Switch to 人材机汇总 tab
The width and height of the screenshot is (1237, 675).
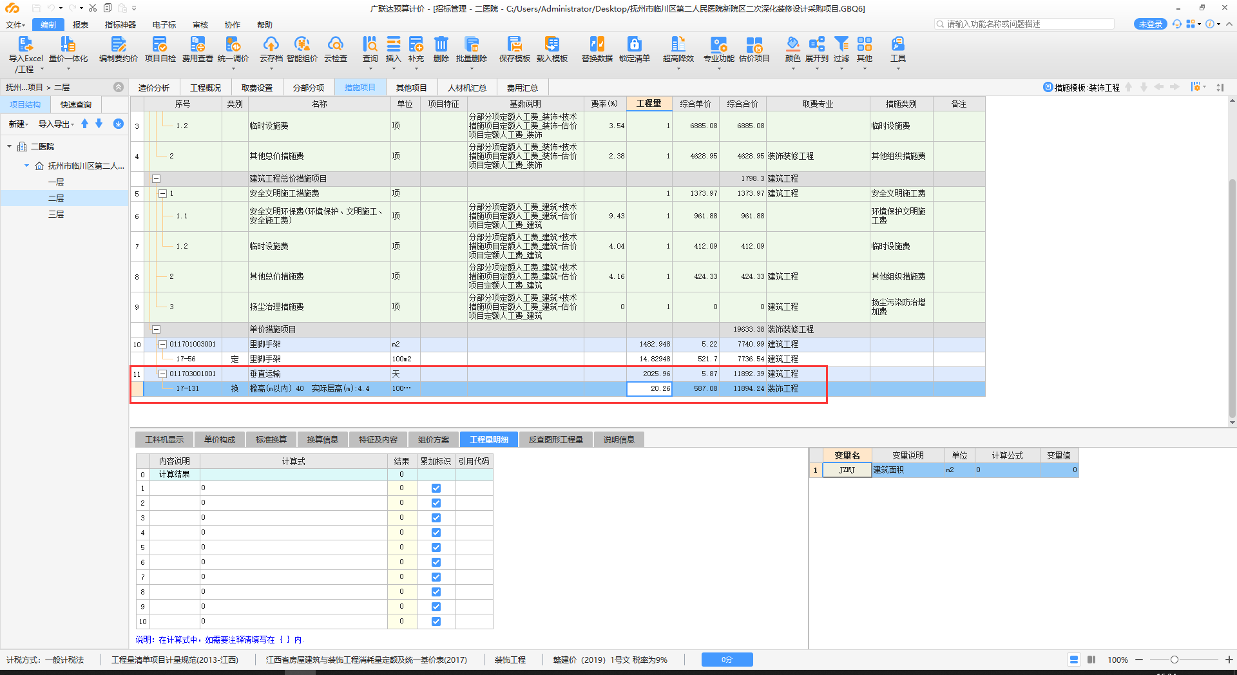pyautogui.click(x=467, y=88)
